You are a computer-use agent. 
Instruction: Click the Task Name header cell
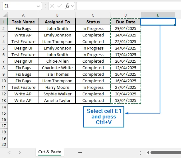coord(23,22)
